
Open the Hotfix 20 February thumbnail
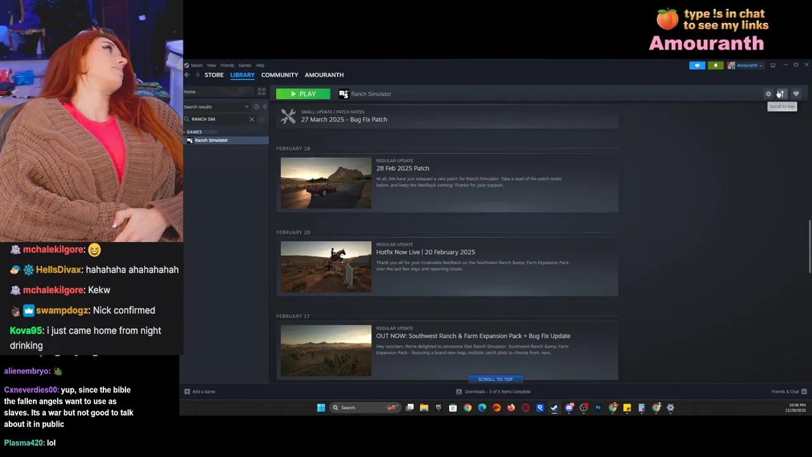click(x=326, y=267)
